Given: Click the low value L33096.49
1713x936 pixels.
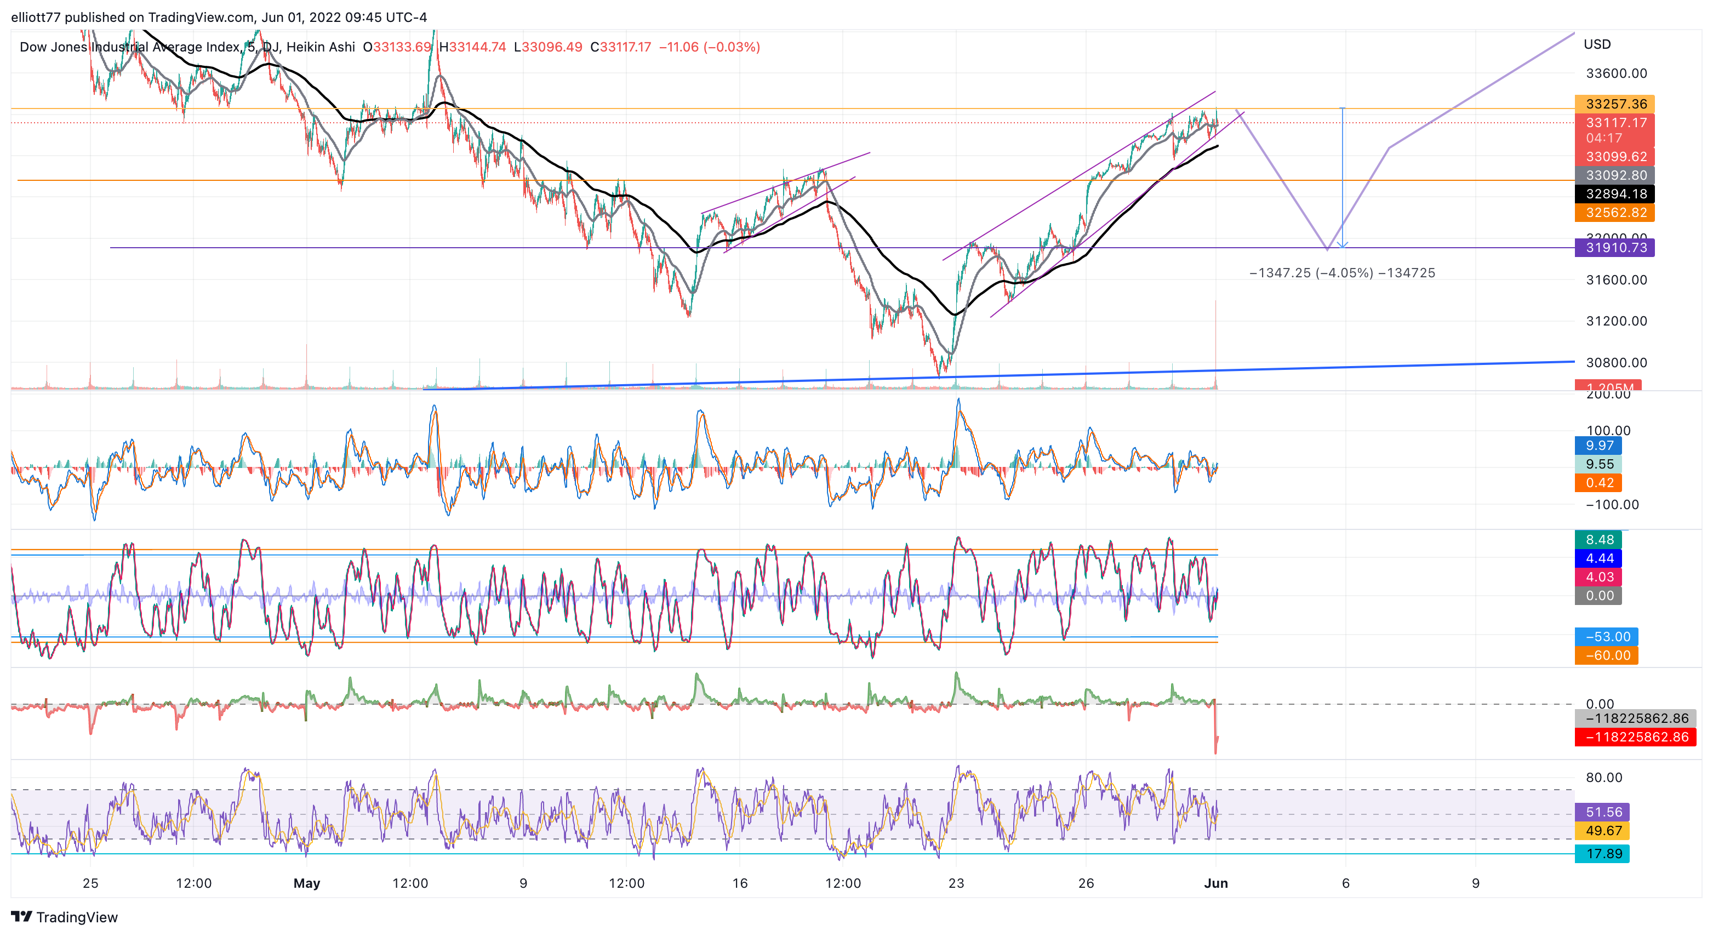Looking at the screenshot, I should tap(548, 47).
